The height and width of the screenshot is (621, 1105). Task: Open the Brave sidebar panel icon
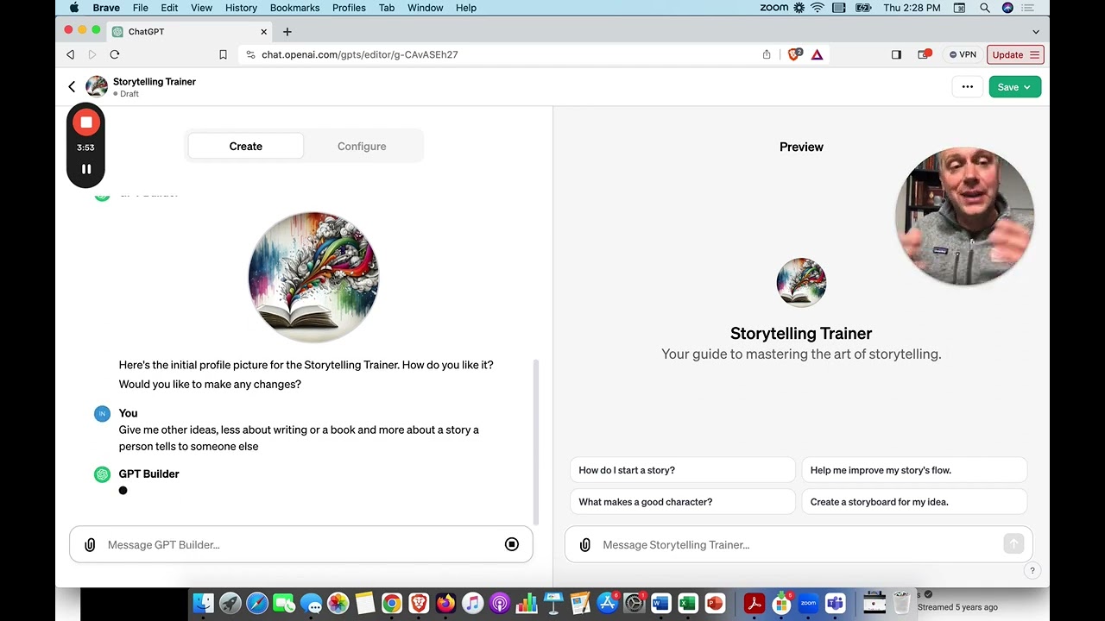(896, 54)
